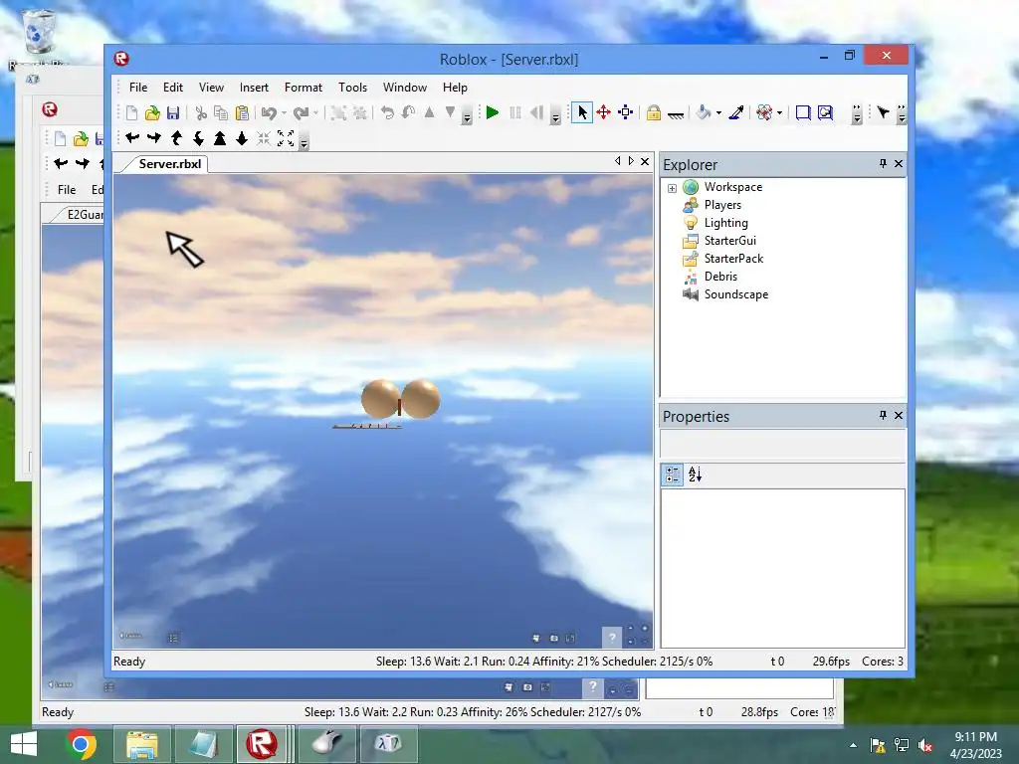The image size is (1019, 764).
Task: Select the Server.rbxl document tab
Action: pyautogui.click(x=169, y=164)
